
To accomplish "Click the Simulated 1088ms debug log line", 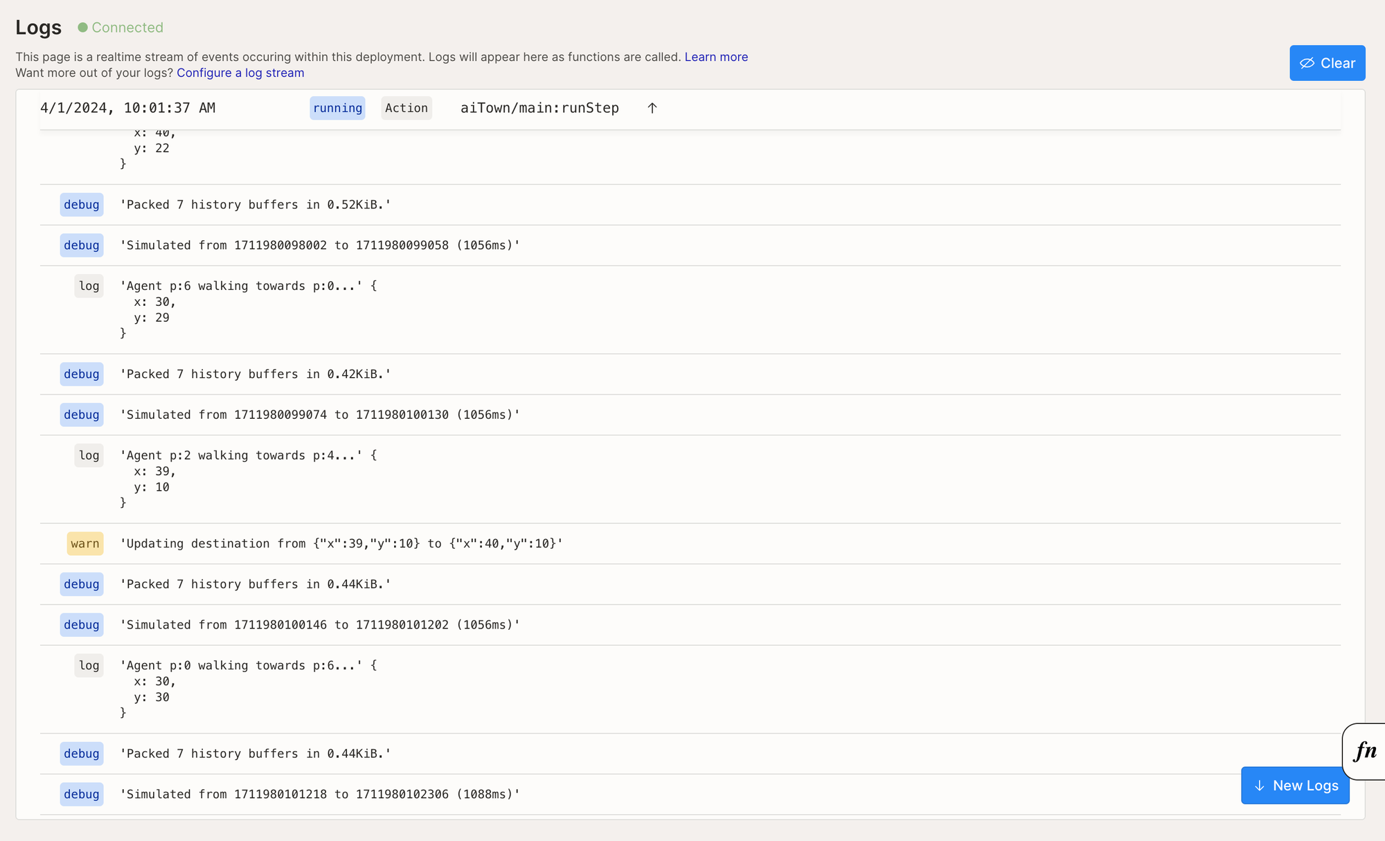I will 320,794.
